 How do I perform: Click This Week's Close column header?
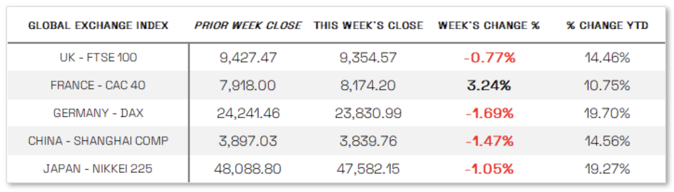point(368,25)
